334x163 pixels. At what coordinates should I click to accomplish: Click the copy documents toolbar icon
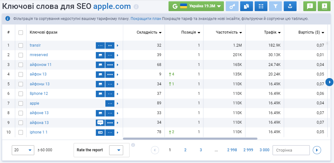[x=246, y=6]
